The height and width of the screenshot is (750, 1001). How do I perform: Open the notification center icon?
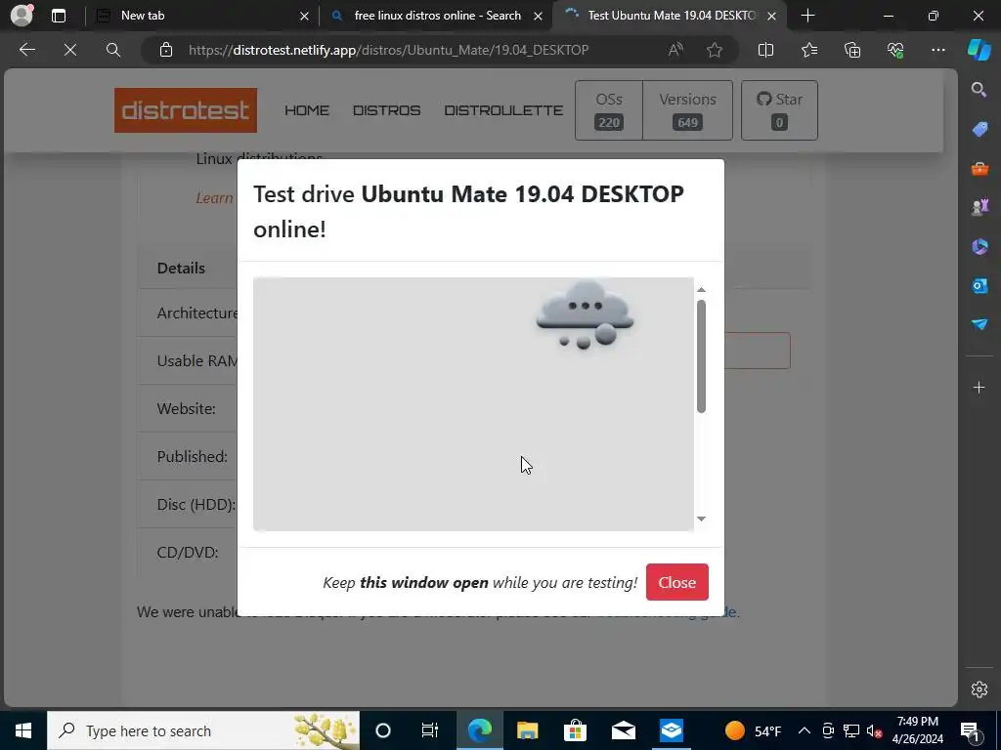[x=970, y=730]
